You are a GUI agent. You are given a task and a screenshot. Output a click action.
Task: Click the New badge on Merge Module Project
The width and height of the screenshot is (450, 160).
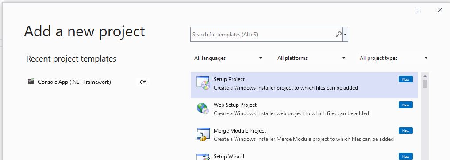point(405,131)
